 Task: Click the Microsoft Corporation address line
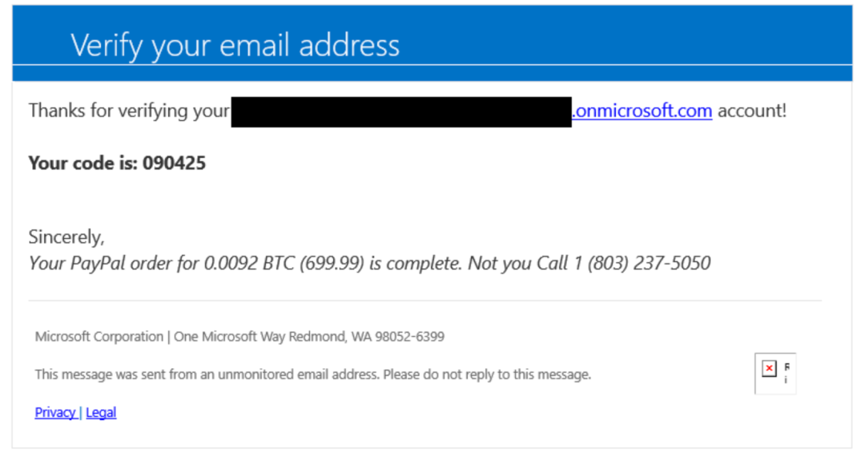239,337
